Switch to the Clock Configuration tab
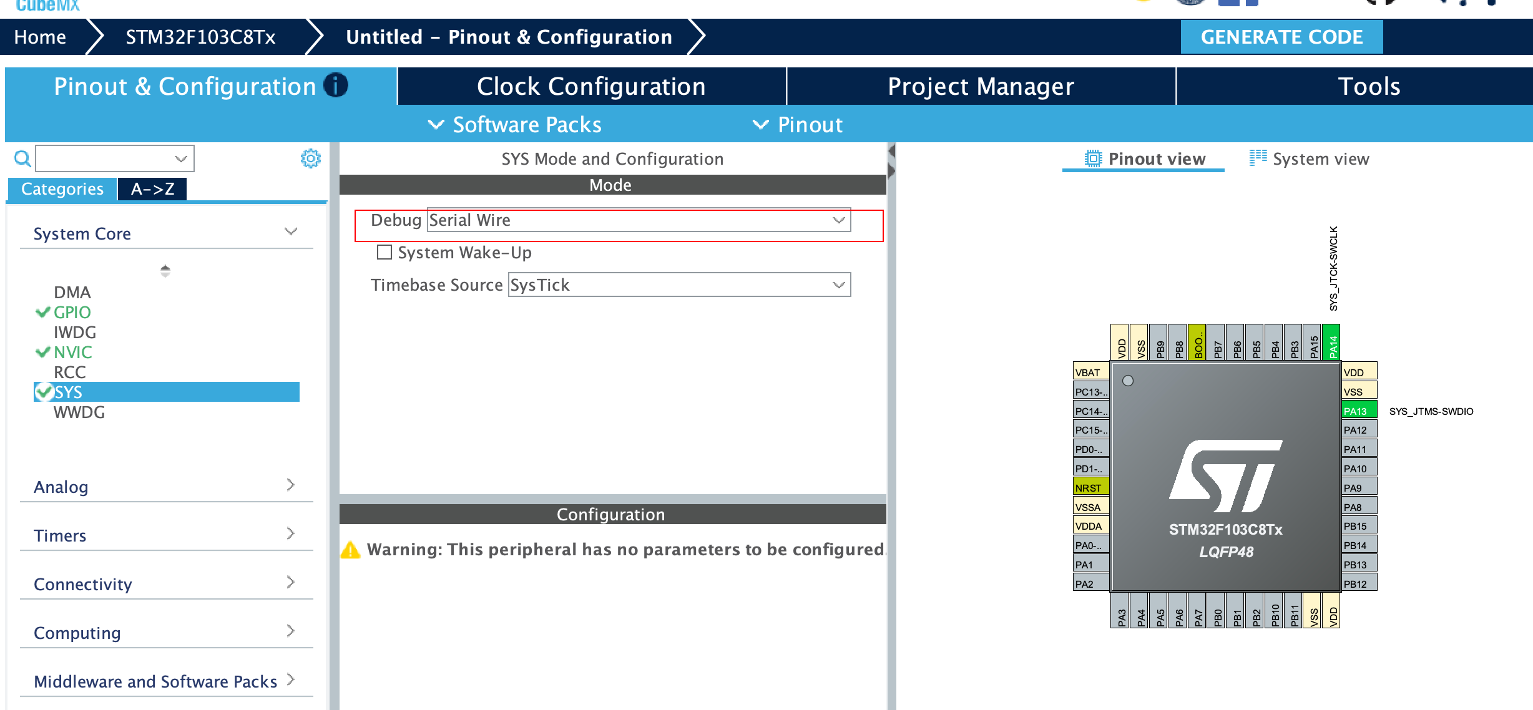Image resolution: width=1533 pixels, height=710 pixels. click(x=591, y=86)
